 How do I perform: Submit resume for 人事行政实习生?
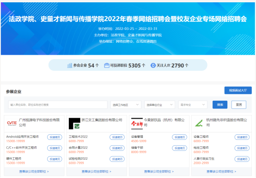(242, 159)
